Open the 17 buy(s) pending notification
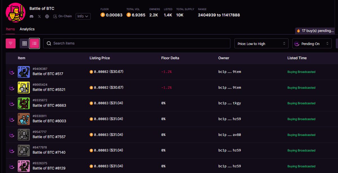Viewport: 338px width, 173px height. pyautogui.click(x=315, y=31)
